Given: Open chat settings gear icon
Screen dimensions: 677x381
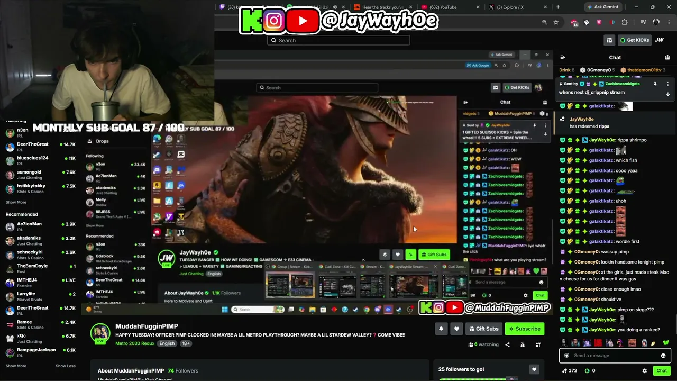Looking at the screenshot, I should (x=644, y=370).
